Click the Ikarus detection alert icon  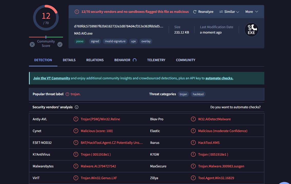[x=193, y=143]
